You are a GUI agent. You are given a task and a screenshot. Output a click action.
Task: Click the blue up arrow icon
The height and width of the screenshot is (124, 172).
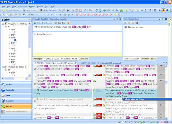pyautogui.click(x=113, y=10)
